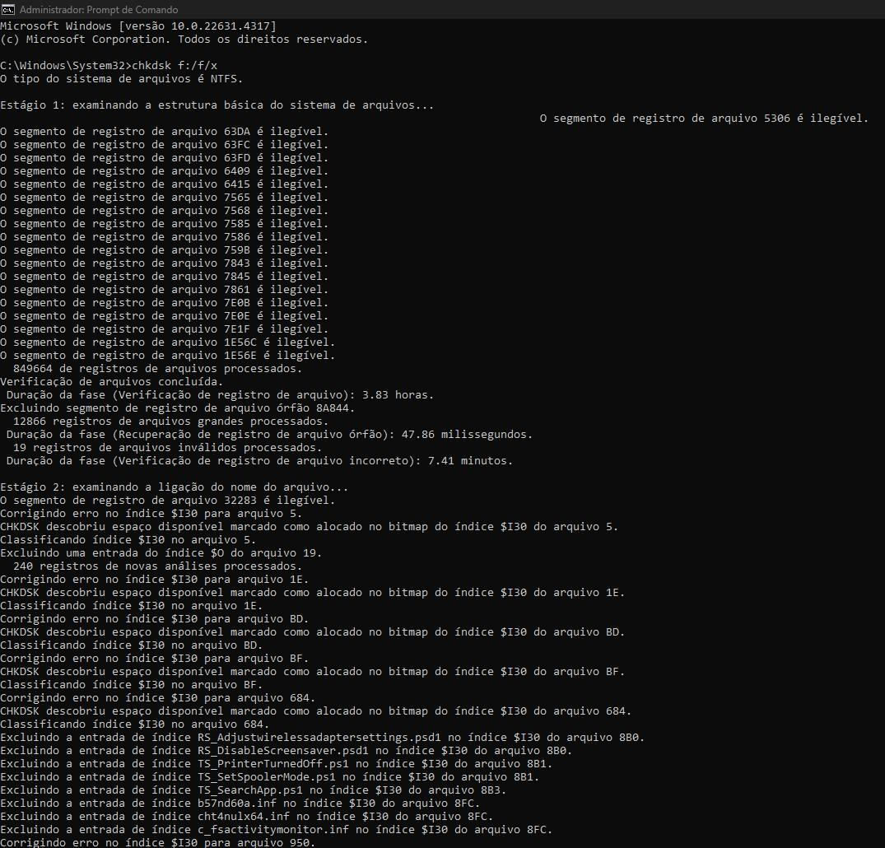The height and width of the screenshot is (848, 885).
Task: Click 'Classificando índice $I30 no arquivo BD.'
Action: tap(132, 645)
